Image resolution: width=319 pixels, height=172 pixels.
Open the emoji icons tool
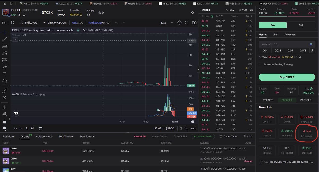5,81
